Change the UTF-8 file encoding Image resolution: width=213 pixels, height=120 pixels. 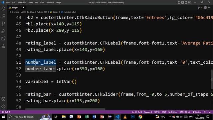click(157, 112)
